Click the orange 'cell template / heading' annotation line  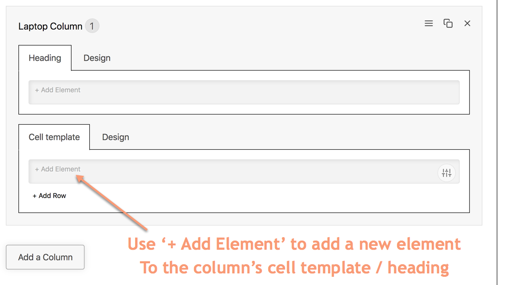tap(294, 267)
